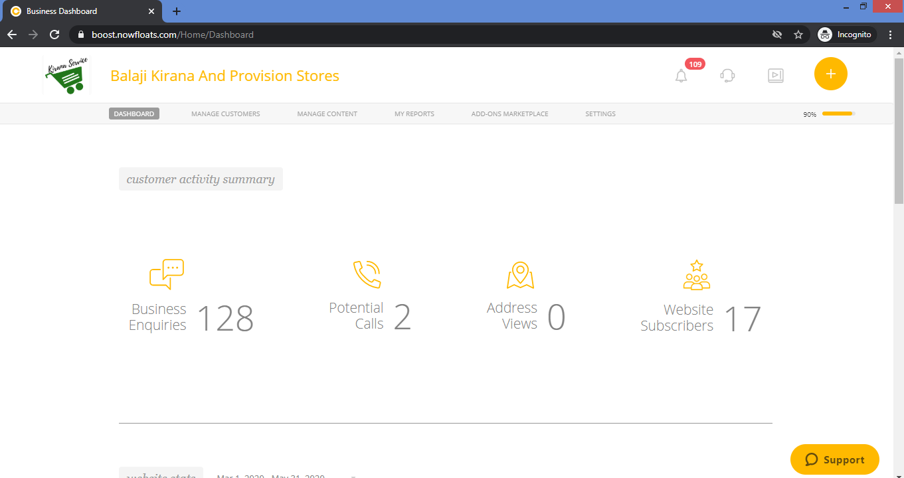This screenshot has height=478, width=904.
Task: Open a new browser tab
Action: 177,11
